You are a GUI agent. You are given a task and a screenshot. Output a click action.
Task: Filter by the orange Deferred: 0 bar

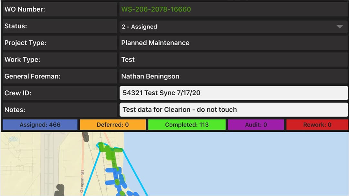click(x=113, y=125)
